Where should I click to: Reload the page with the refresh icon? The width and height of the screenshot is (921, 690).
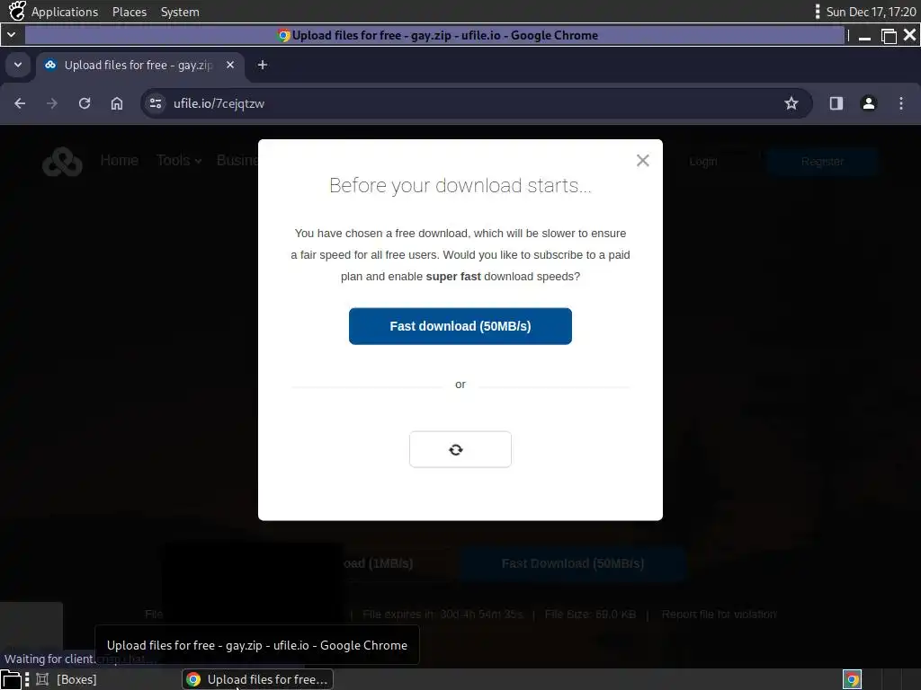[85, 103]
